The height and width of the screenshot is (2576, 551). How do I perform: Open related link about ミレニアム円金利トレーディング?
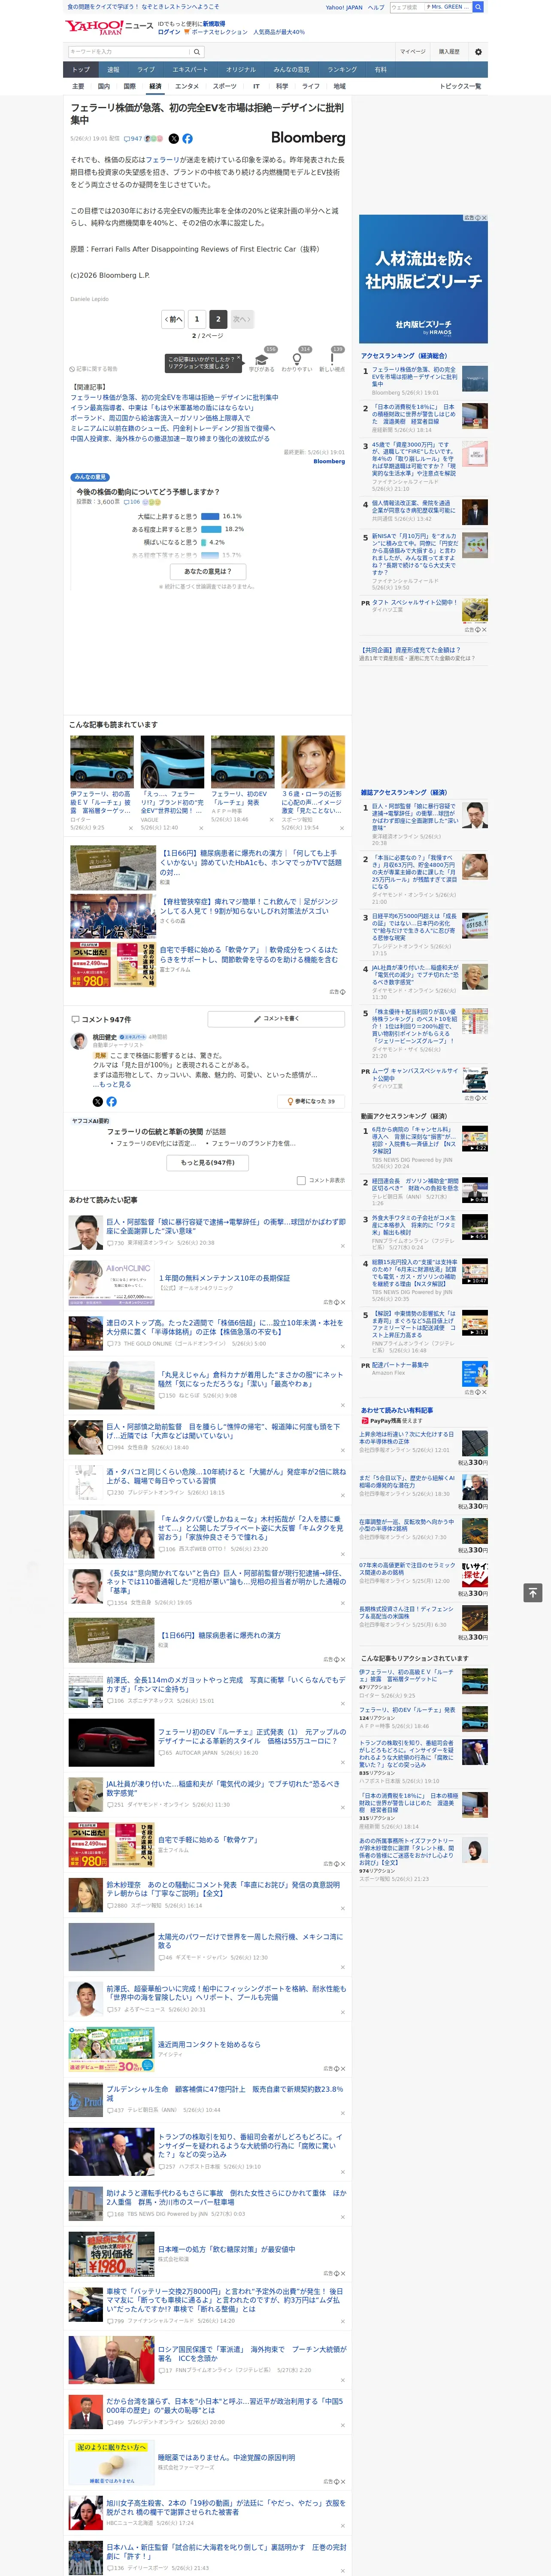[173, 428]
